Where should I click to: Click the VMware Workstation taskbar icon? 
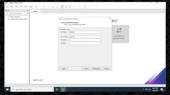click(63, 89)
